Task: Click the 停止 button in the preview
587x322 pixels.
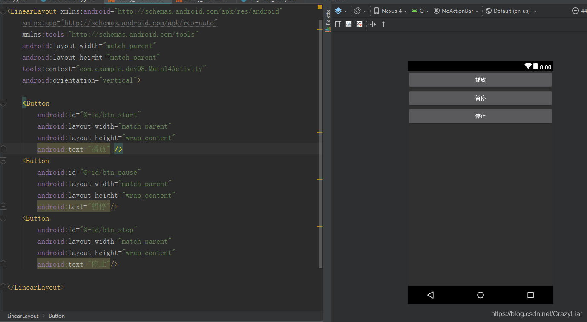Action: pos(481,116)
